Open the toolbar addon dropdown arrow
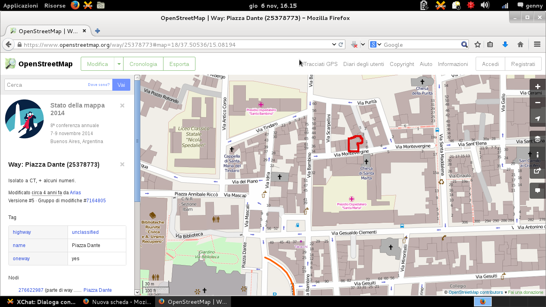 tap(363, 45)
